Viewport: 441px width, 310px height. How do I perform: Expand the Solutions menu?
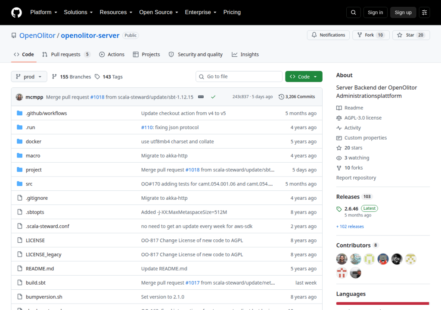(x=78, y=12)
